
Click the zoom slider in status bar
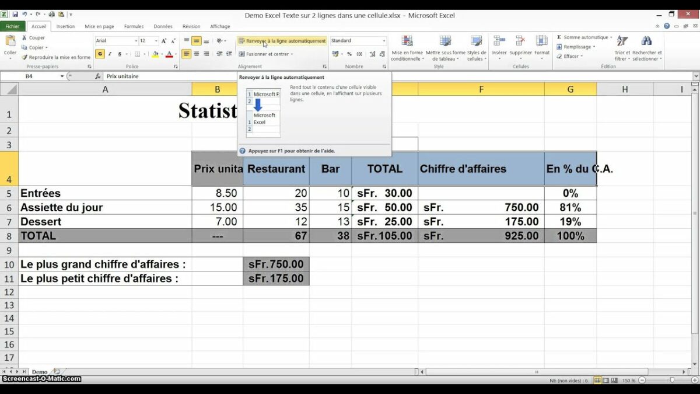(x=671, y=381)
